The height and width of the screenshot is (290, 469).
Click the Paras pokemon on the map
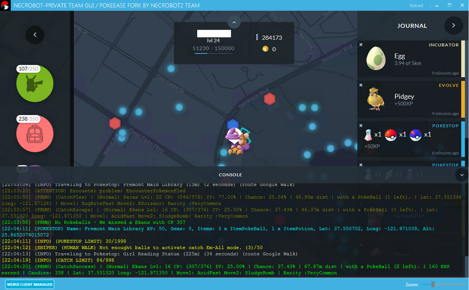point(235,150)
